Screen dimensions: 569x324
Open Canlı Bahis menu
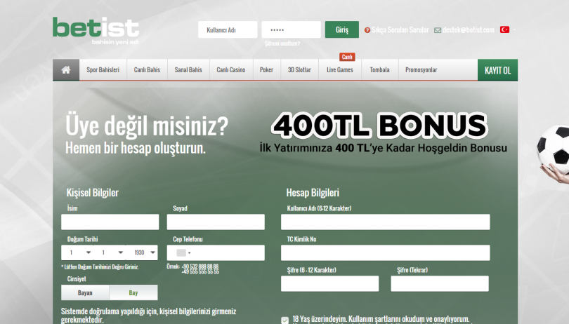coord(147,70)
